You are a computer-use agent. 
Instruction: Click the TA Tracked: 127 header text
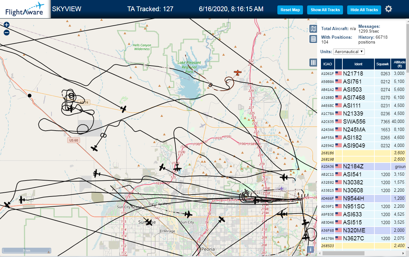[150, 9]
